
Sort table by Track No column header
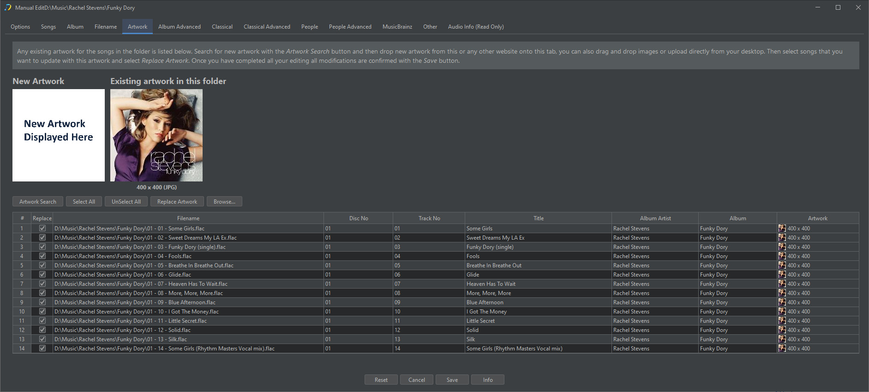coord(429,218)
